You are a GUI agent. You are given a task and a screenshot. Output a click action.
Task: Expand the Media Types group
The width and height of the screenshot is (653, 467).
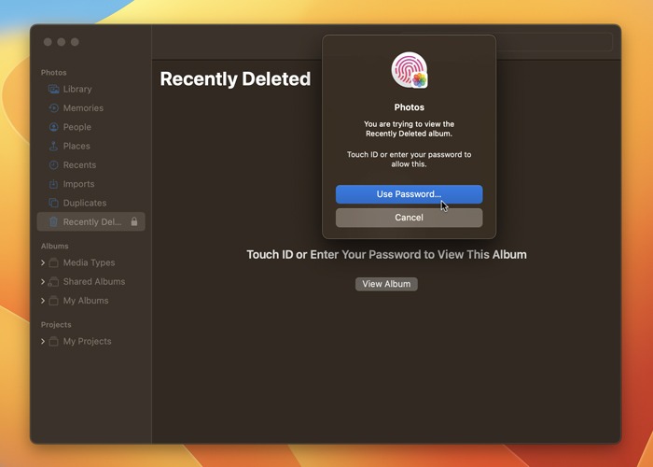pos(43,262)
